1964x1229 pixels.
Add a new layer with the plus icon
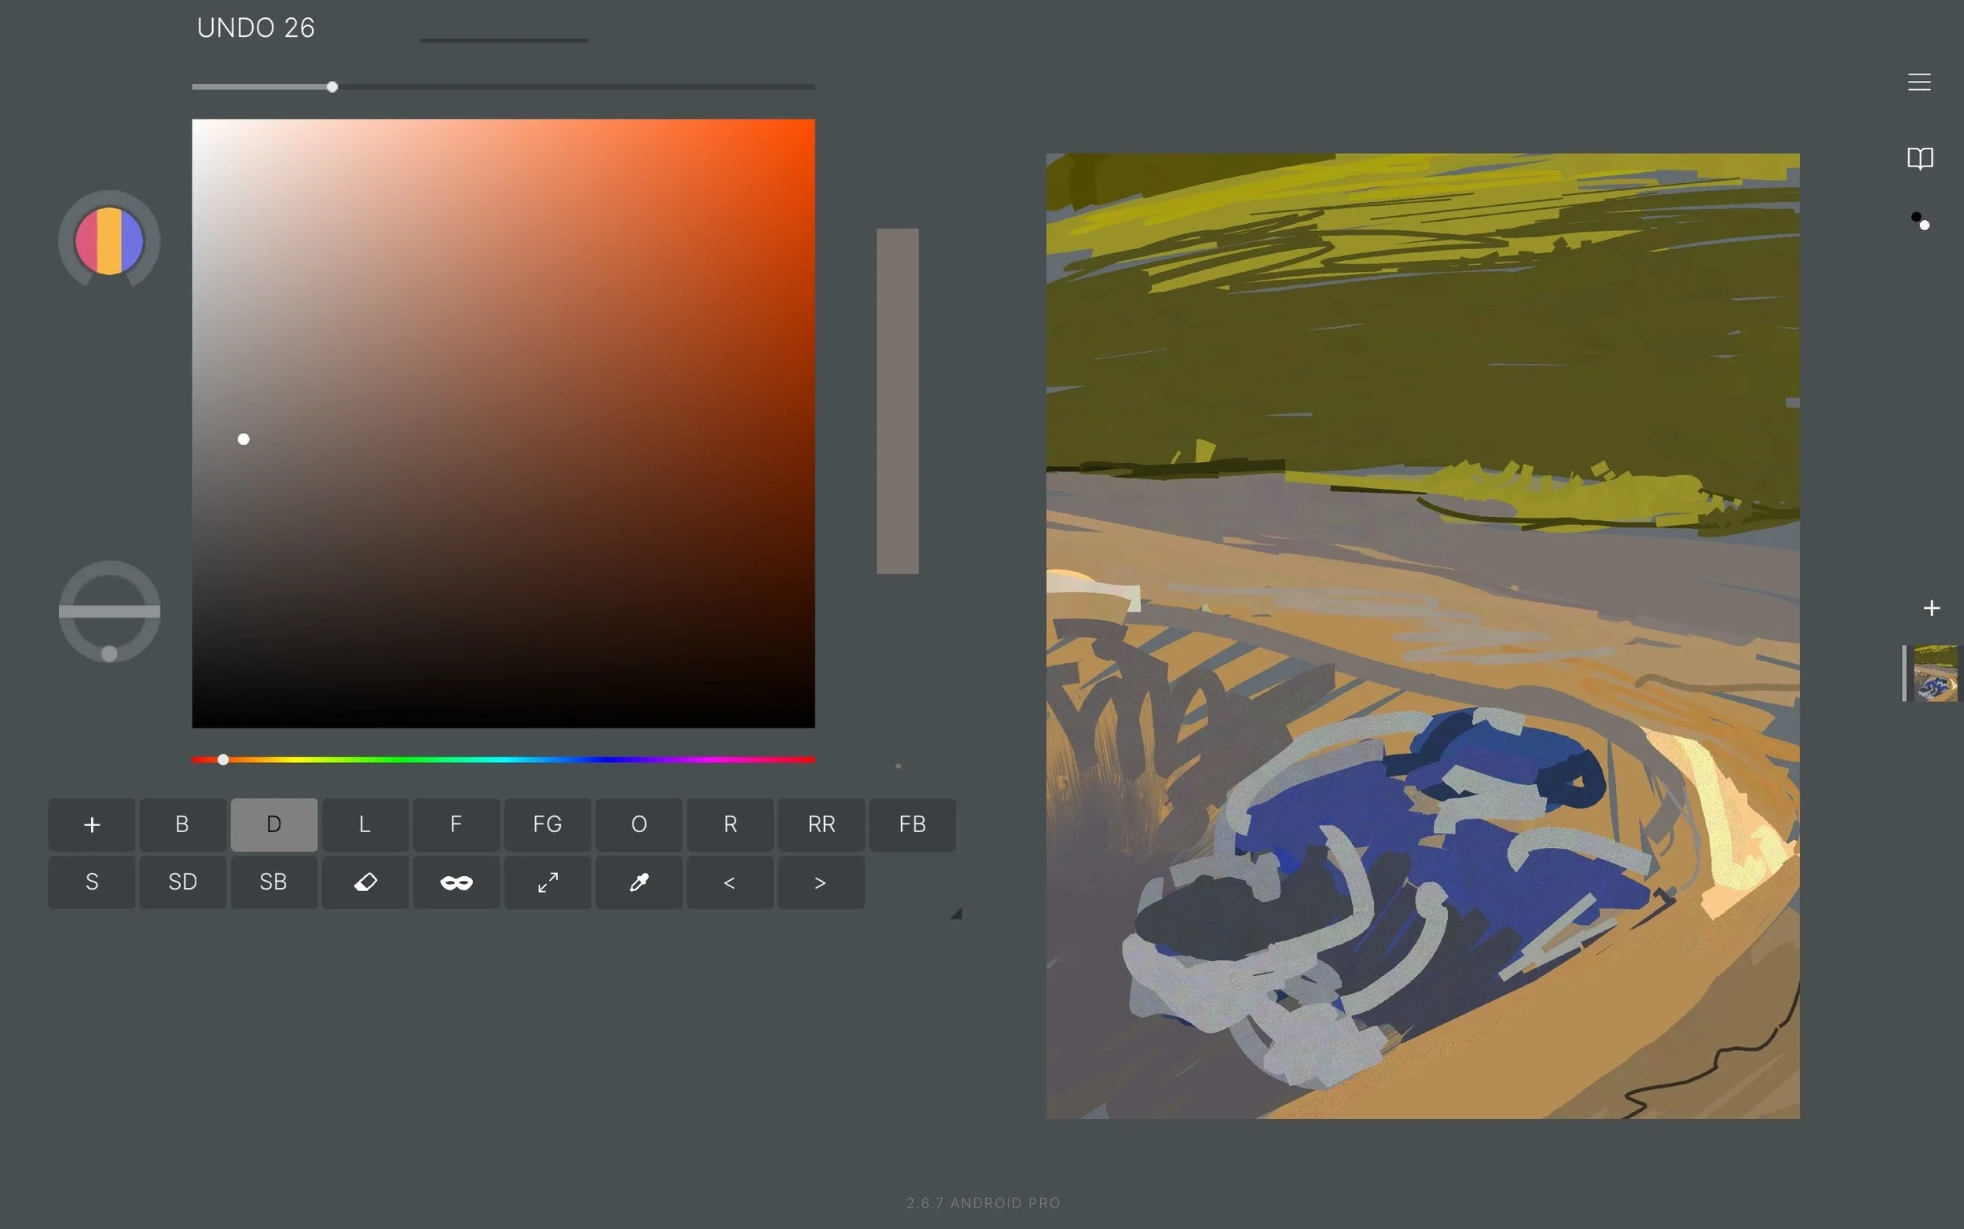click(1932, 608)
